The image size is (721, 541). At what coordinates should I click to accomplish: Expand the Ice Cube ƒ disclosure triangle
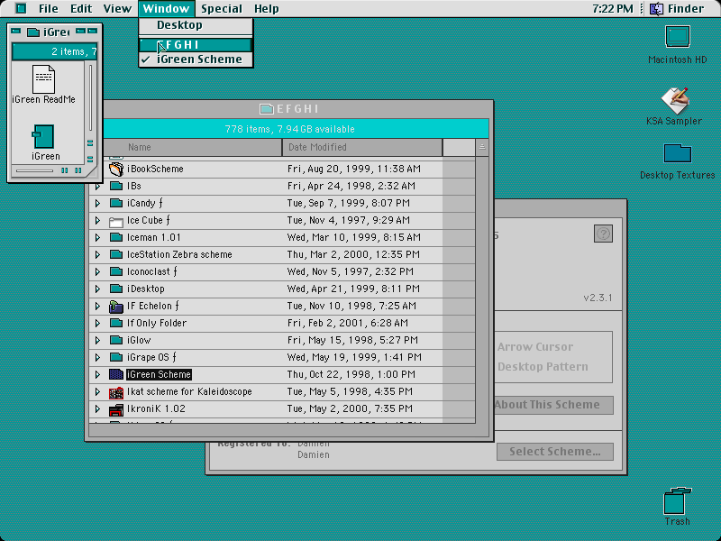[x=97, y=220]
